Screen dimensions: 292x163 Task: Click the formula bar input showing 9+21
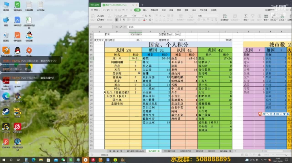tap(208, 27)
